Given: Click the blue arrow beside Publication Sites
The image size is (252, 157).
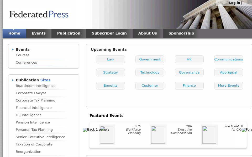Looking at the screenshot, I should [13, 80].
